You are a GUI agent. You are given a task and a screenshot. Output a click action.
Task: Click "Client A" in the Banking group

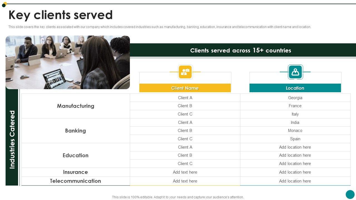[185, 122]
